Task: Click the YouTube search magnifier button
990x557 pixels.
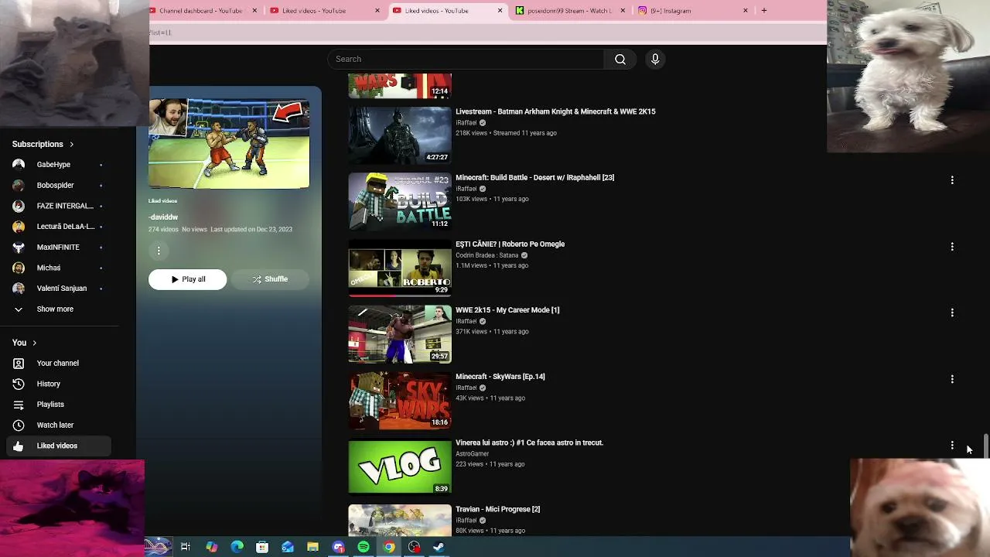Action: (620, 60)
